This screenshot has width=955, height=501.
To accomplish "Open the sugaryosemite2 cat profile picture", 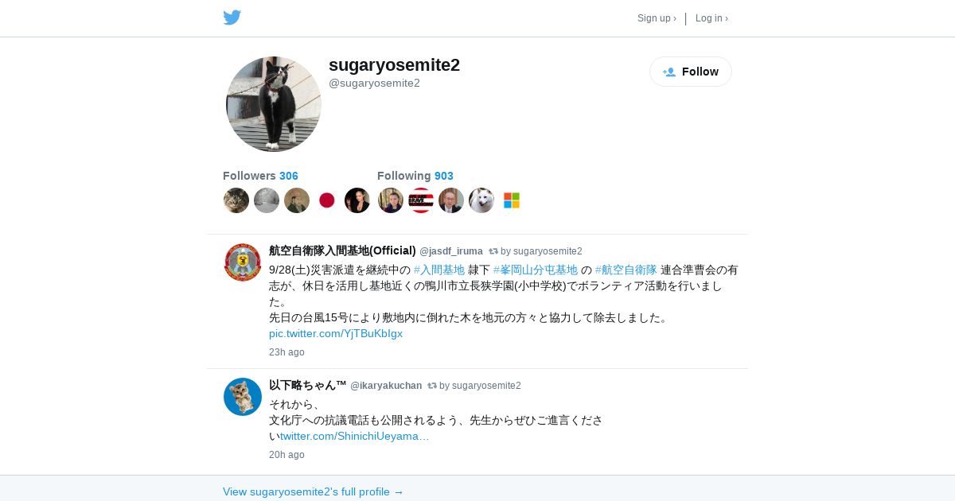I will click(274, 104).
